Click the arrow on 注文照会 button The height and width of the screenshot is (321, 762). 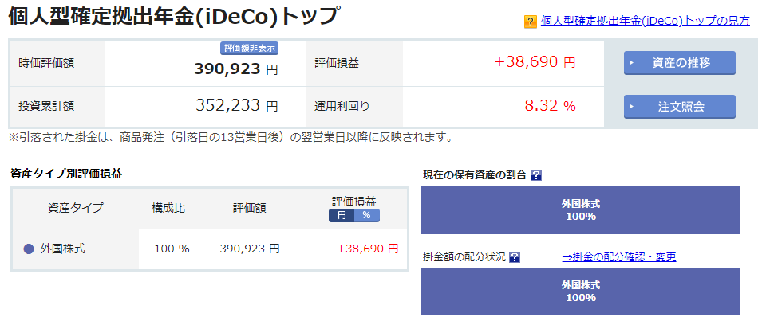[632, 107]
